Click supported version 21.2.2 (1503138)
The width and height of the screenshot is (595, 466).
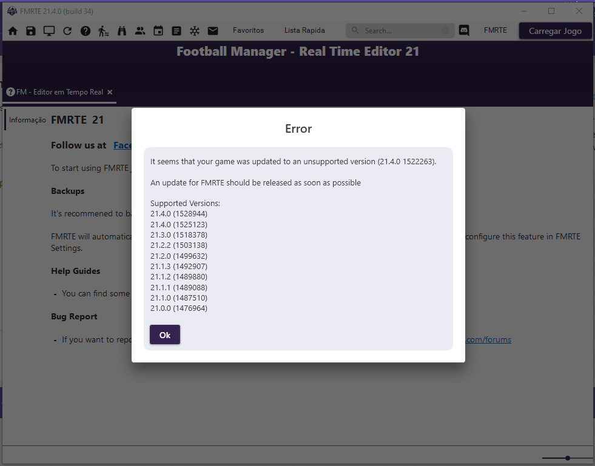pyautogui.click(x=179, y=245)
